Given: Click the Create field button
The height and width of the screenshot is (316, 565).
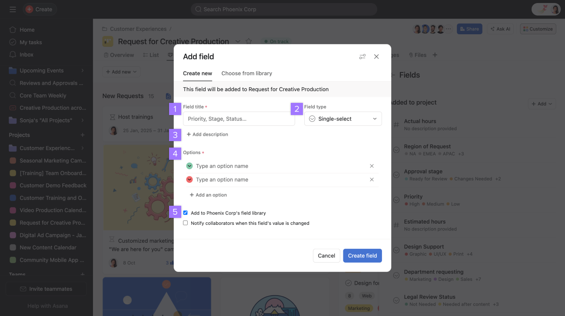Looking at the screenshot, I should point(362,256).
